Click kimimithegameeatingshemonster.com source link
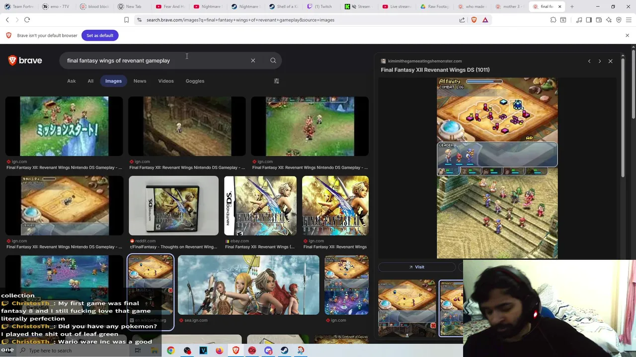This screenshot has width=636, height=357. 425,61
